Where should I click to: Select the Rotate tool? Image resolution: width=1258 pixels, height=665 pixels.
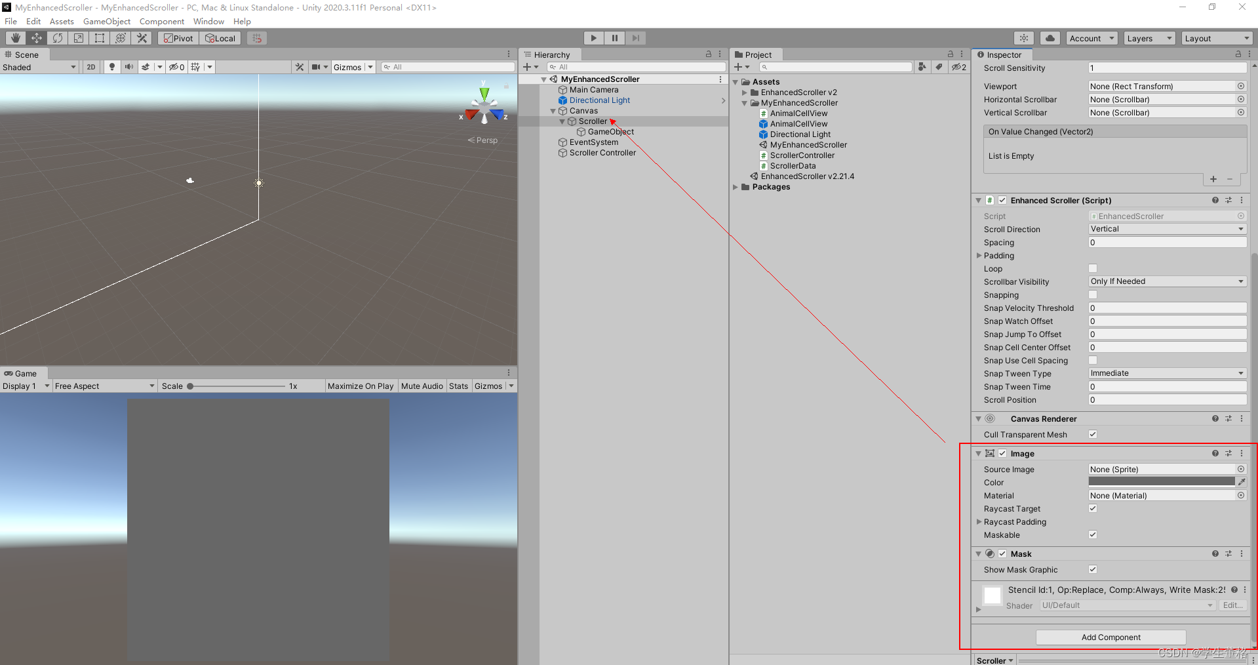click(57, 38)
